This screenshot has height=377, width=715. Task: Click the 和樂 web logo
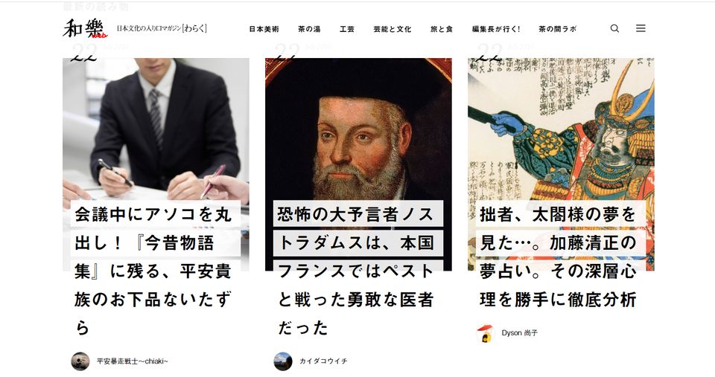tap(85, 28)
